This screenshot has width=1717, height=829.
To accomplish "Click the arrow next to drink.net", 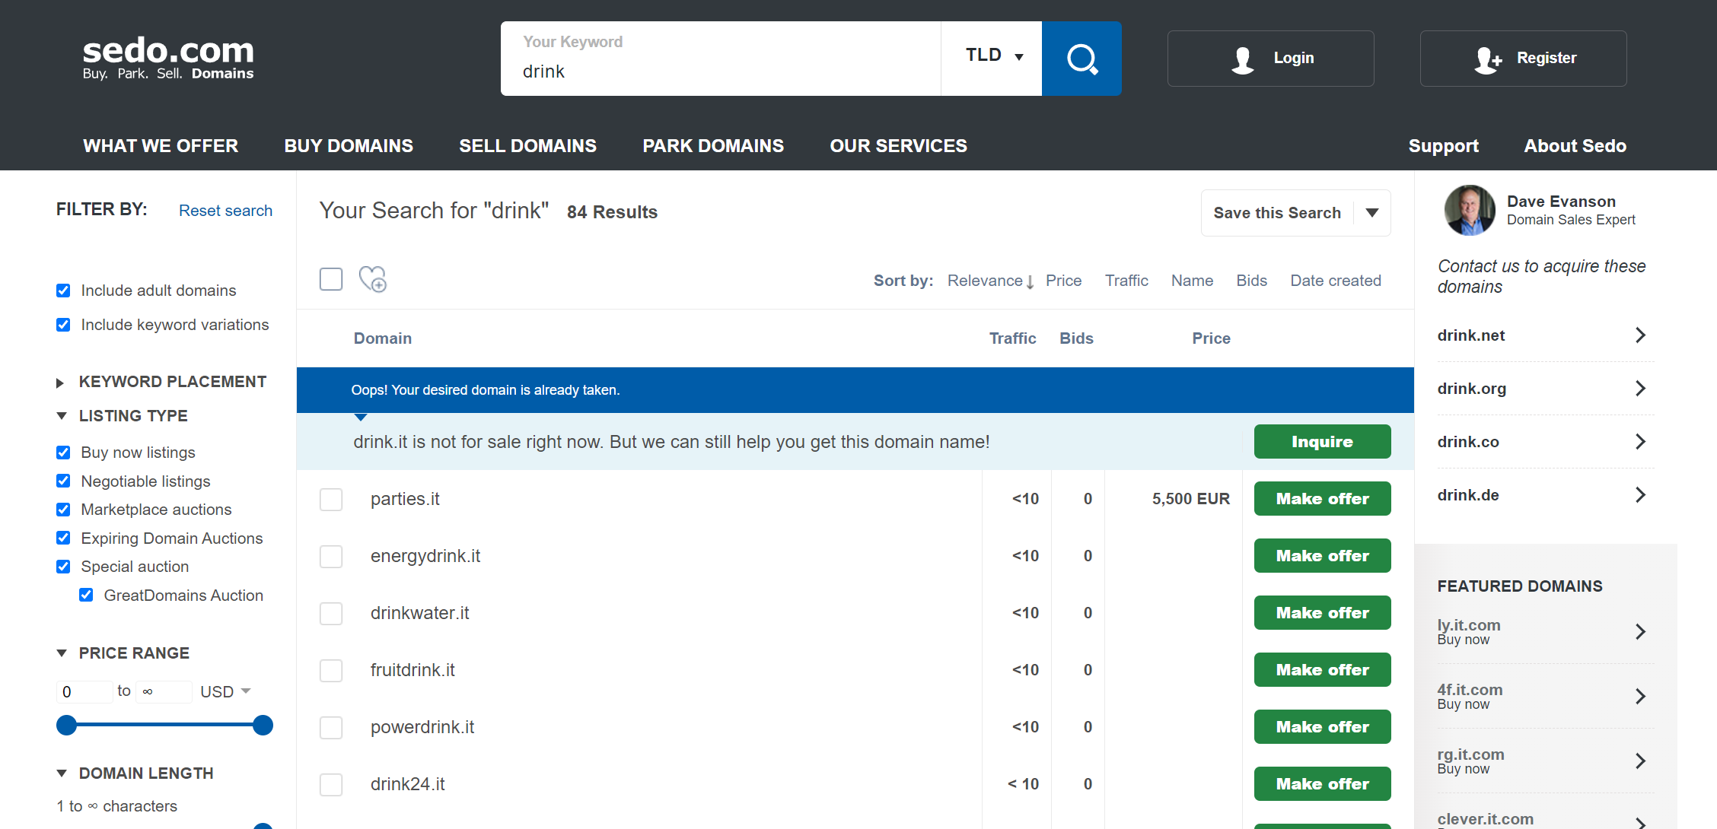I will [x=1640, y=335].
